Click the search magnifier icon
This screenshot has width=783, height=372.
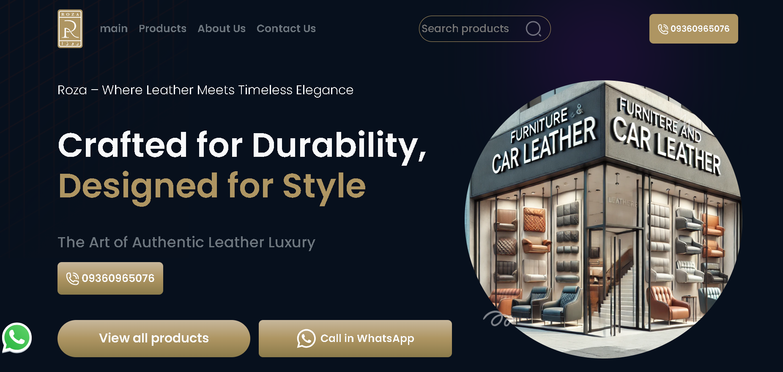point(534,29)
